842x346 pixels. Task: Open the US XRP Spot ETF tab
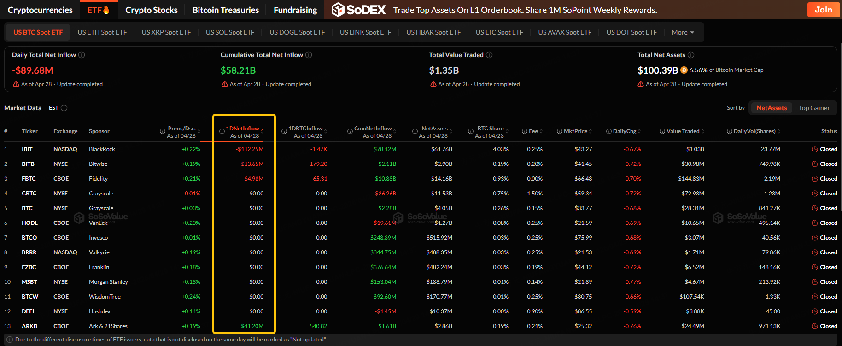click(166, 32)
